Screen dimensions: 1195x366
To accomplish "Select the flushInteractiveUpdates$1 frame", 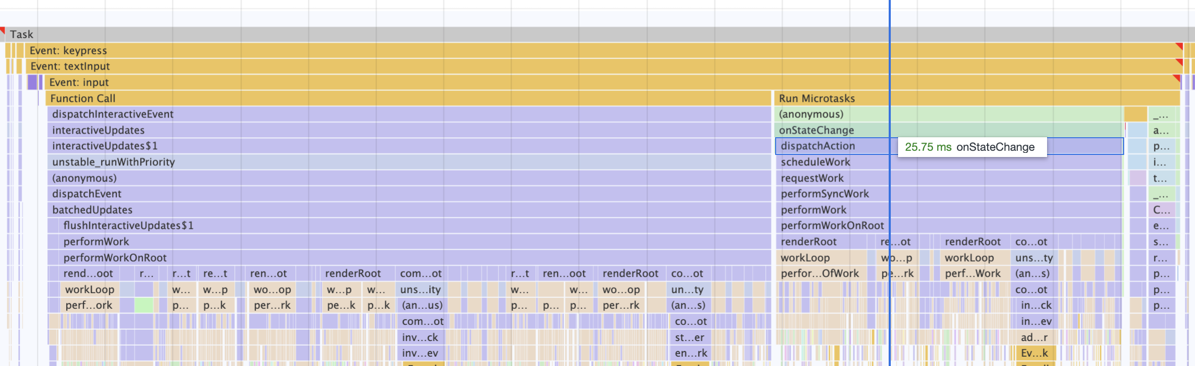I will pos(414,225).
